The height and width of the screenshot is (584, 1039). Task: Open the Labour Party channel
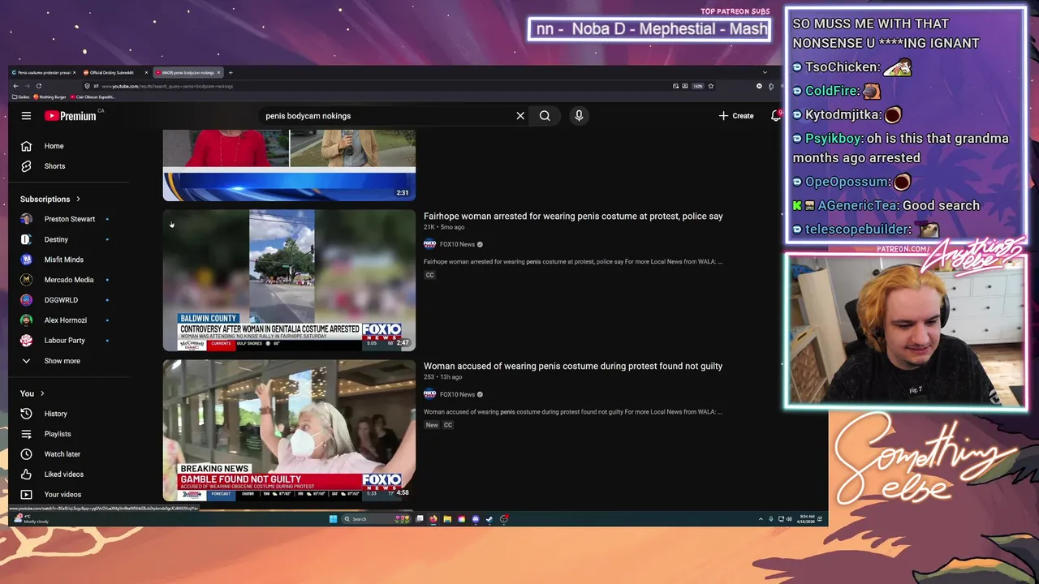pos(64,341)
